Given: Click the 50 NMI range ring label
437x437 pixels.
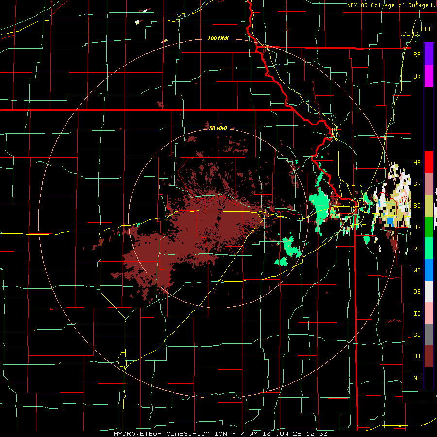Looking at the screenshot, I should [218, 128].
